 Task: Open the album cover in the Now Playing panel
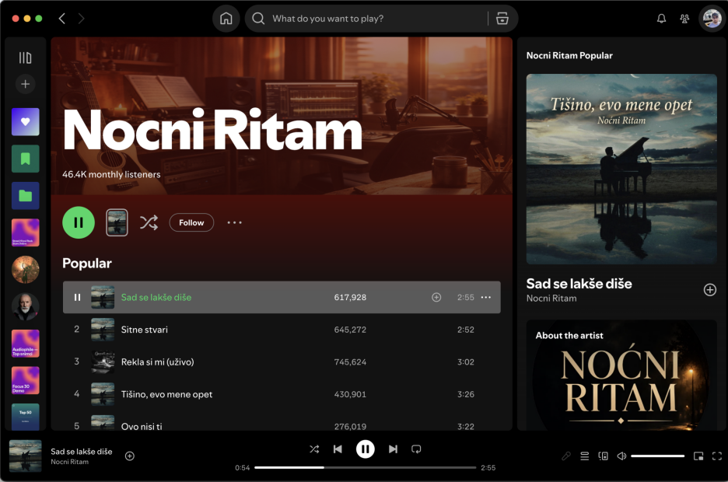[621, 169]
